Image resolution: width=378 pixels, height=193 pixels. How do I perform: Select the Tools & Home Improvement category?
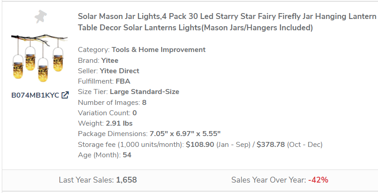[x=158, y=50]
